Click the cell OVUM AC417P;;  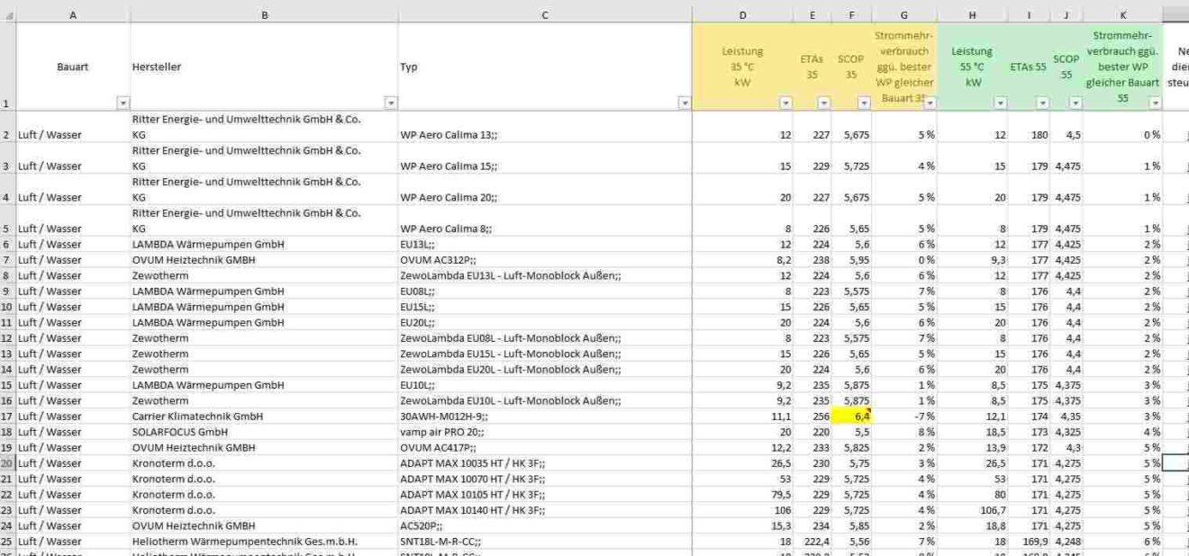(545, 448)
